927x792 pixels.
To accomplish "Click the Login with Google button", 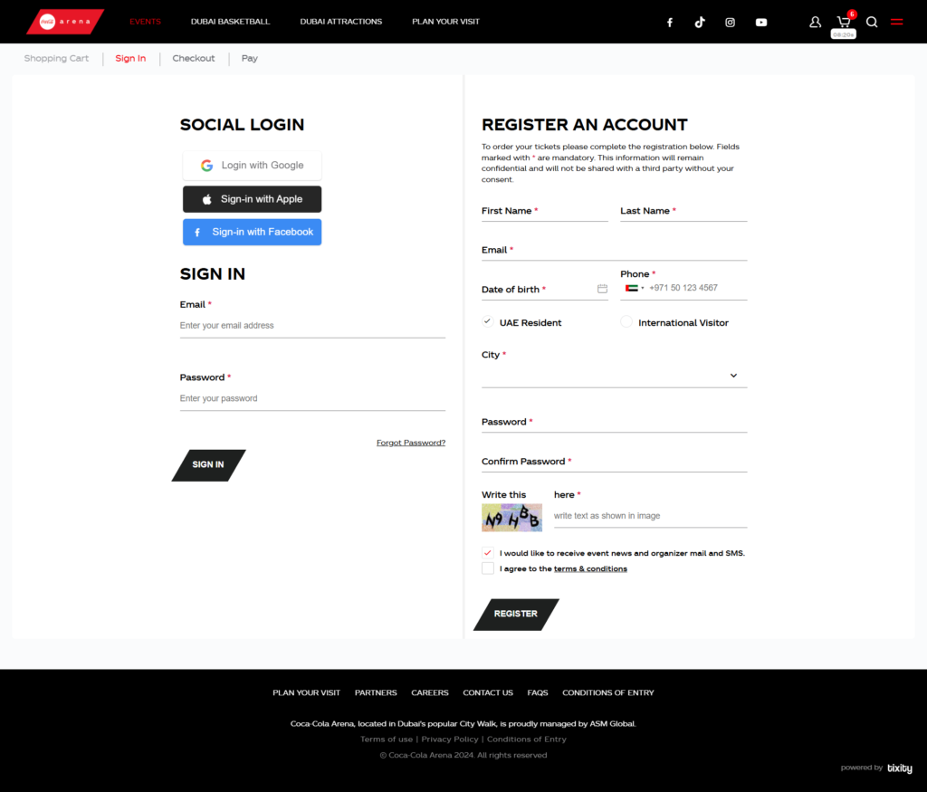I will [x=252, y=166].
